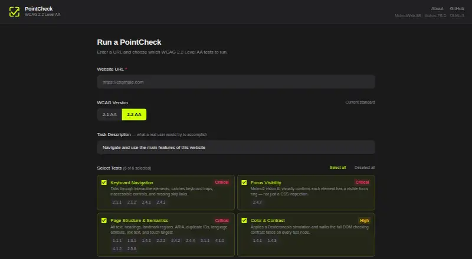
Task: Uncheck the Page Structure & Semantics checkbox
Action: point(104,220)
